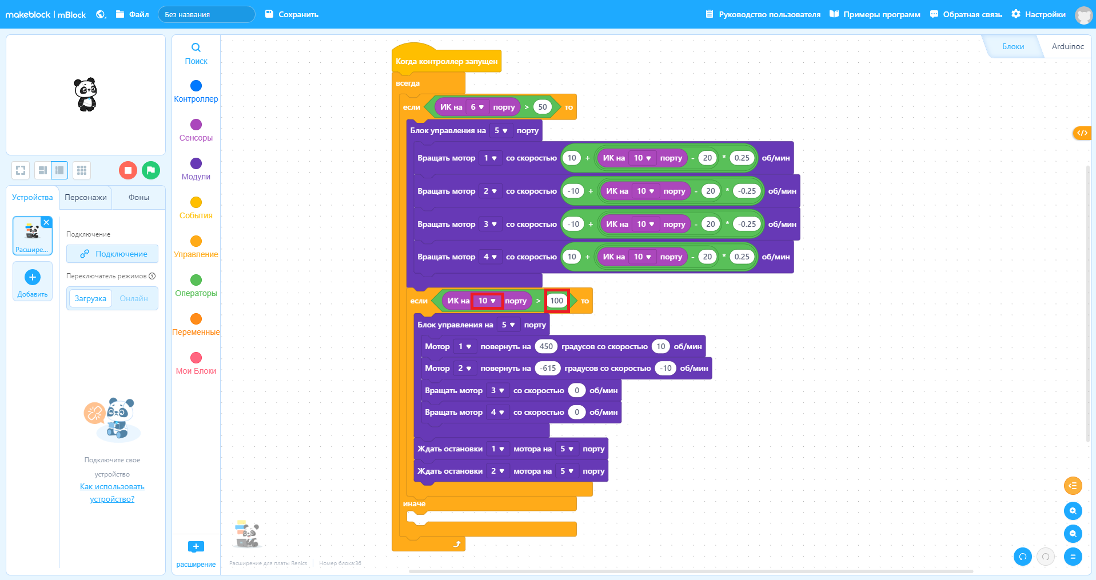The height and width of the screenshot is (580, 1096).
Task: Open the user account avatar
Action: point(1083,15)
